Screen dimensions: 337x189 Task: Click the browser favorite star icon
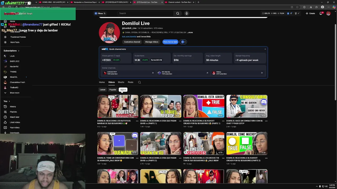coord(297,7)
